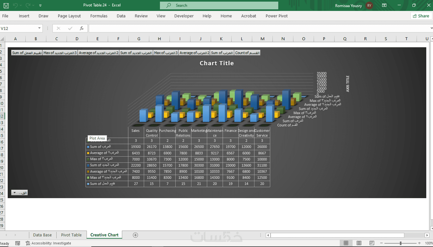The image size is (433, 247).
Task: Switch to Normal view icon
Action: click(x=346, y=243)
